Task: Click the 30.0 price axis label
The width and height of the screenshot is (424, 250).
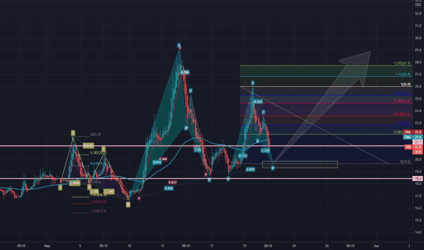Action: pos(418,38)
